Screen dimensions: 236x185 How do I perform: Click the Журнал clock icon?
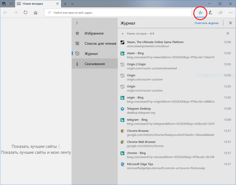pos(77,54)
